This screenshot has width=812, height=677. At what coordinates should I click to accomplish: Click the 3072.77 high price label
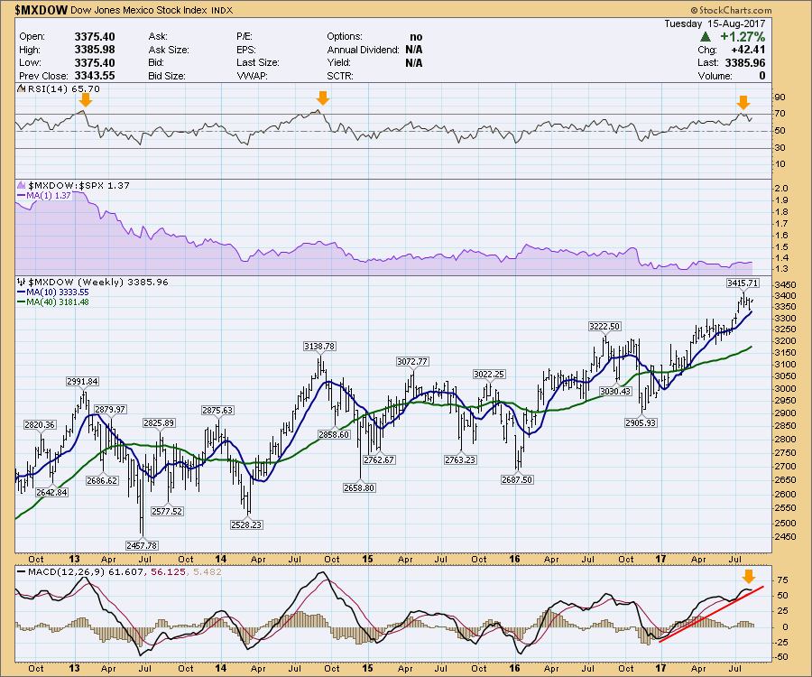point(412,362)
